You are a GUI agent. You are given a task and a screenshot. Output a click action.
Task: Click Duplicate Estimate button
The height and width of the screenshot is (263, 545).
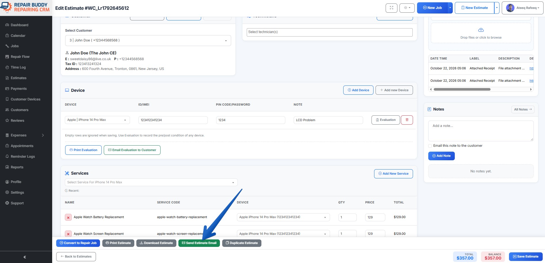pyautogui.click(x=242, y=243)
